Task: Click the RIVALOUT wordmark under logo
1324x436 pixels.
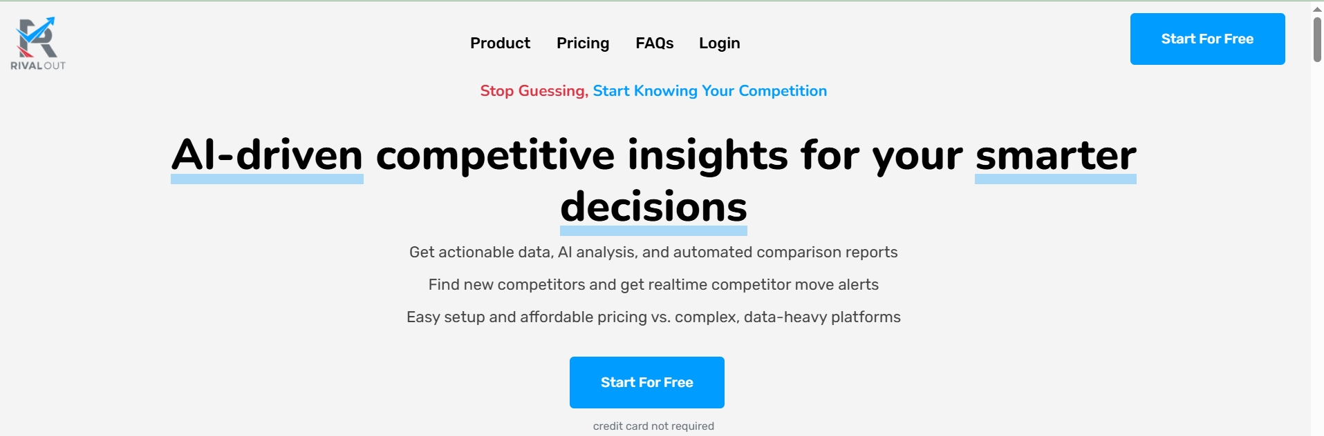Action: tap(38, 66)
